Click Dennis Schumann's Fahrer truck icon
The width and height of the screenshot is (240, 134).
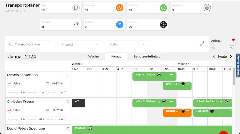click(x=10, y=83)
